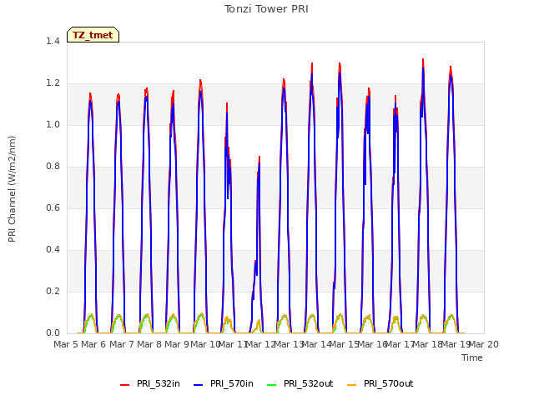Viewport: 534px width, 400px height.
Task: Click the Mar 7 x-axis tick label
Action: point(122,344)
